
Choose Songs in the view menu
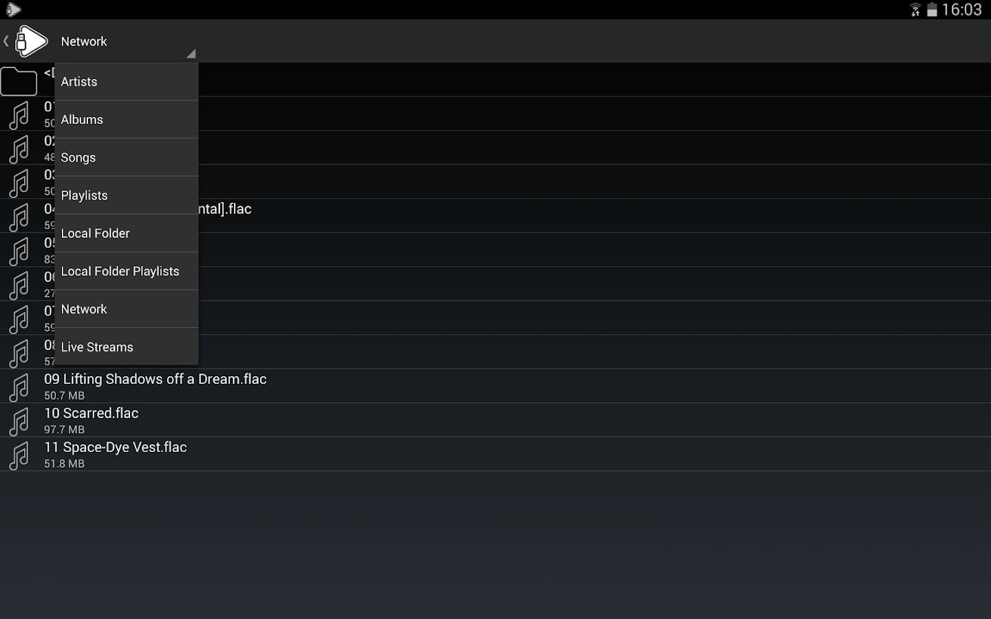(127, 158)
